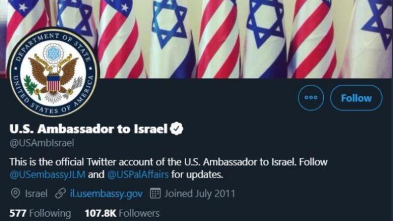Click the eagle emblem in the seal
The width and height of the screenshot is (393, 221).
(x=53, y=77)
